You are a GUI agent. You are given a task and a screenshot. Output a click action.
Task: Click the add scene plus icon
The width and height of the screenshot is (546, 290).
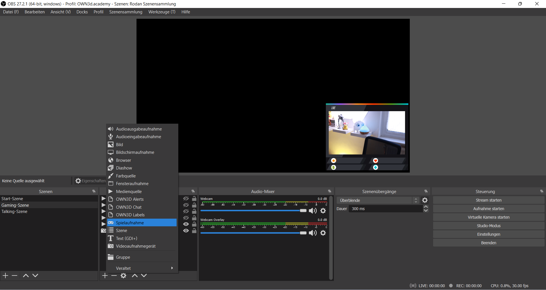5,275
